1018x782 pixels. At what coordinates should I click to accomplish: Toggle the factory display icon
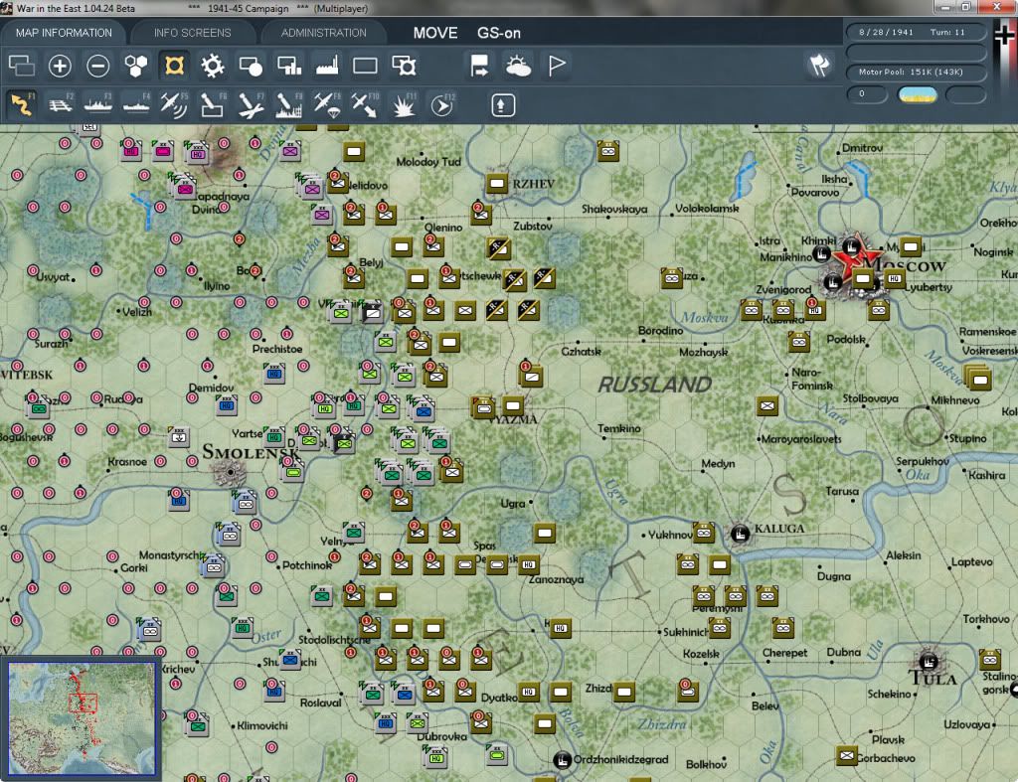(327, 66)
